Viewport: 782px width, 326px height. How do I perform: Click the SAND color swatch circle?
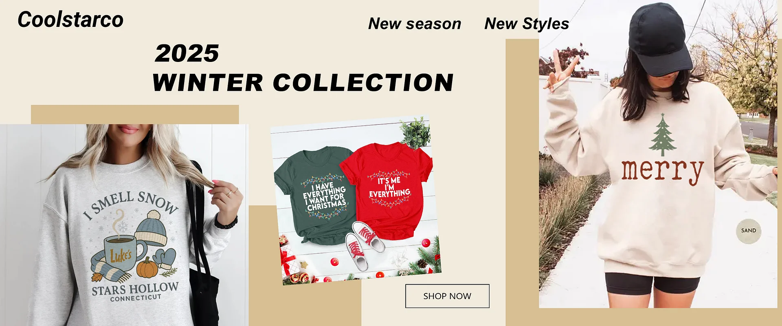[749, 231]
